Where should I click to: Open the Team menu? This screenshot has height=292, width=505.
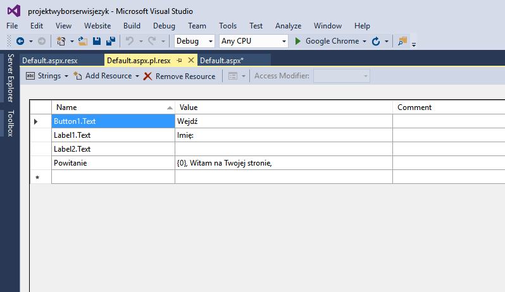click(x=197, y=26)
